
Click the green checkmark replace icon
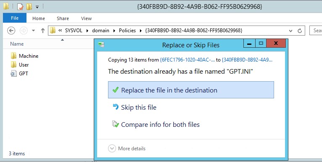[116, 90]
